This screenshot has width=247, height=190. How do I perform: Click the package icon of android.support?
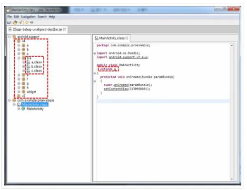14,37
